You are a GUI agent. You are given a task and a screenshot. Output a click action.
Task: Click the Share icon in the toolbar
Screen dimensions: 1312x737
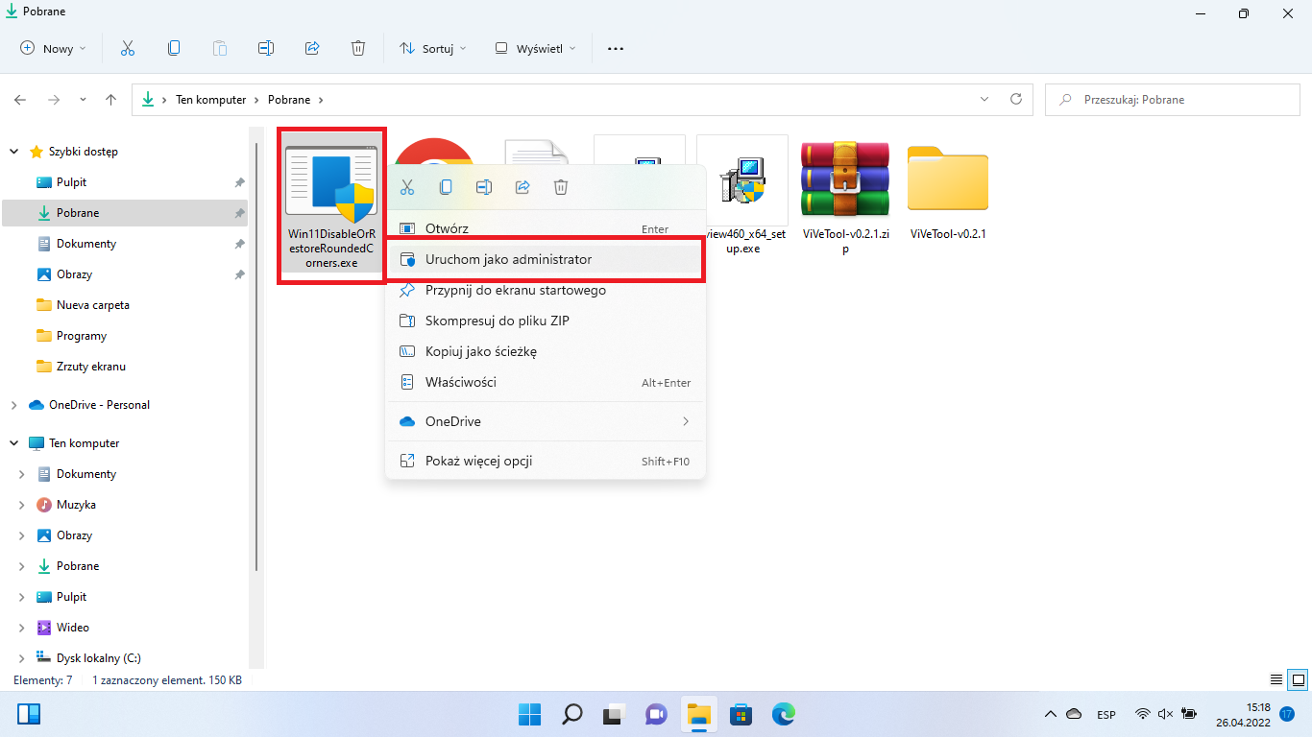(312, 48)
